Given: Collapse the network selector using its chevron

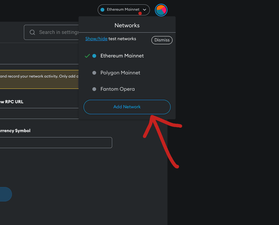Looking at the screenshot, I should tap(145, 10).
